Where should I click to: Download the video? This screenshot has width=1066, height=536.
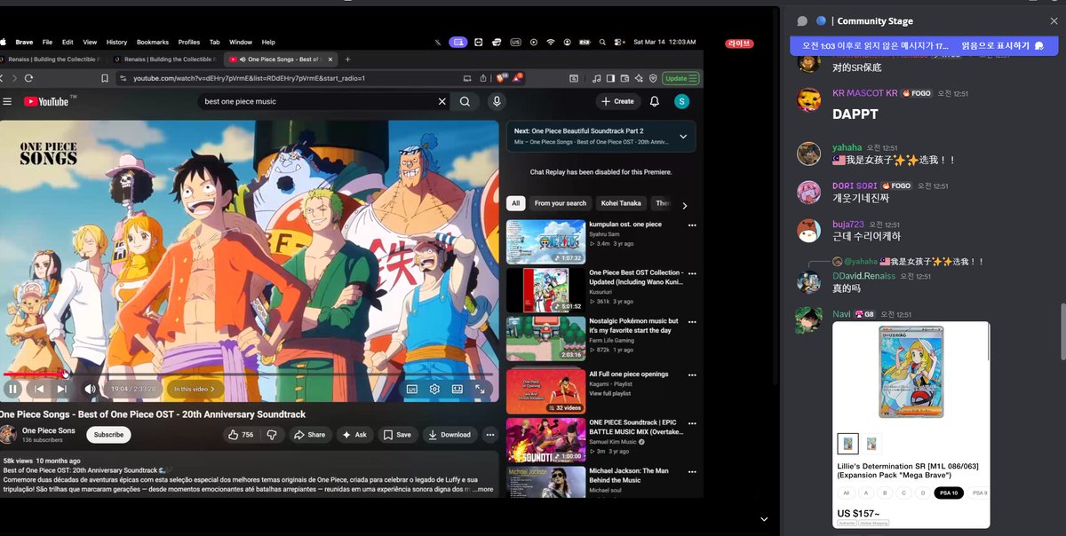coord(449,435)
